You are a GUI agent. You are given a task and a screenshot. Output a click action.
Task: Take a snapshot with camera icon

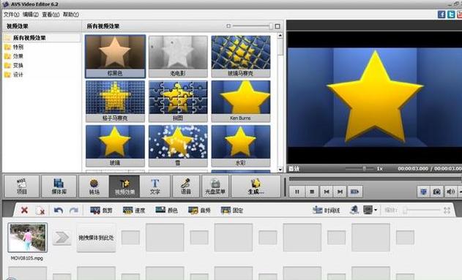[436, 192]
